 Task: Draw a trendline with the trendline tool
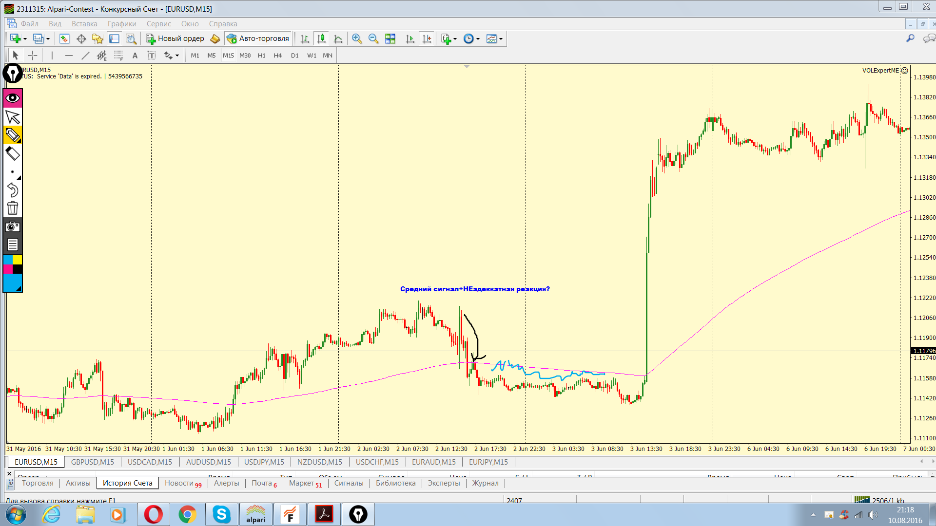click(x=85, y=56)
